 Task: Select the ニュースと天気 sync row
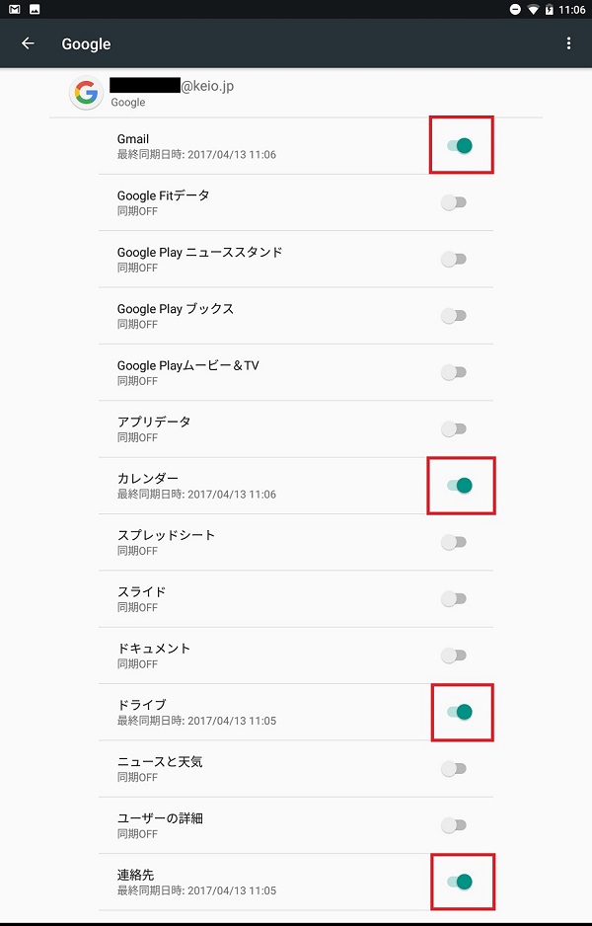(296, 769)
